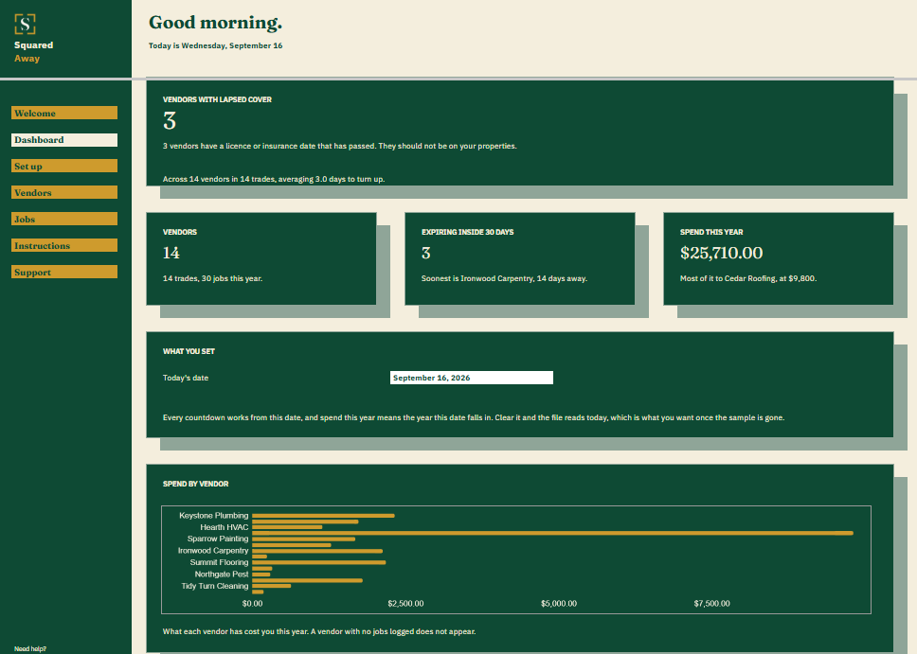The image size is (917, 654).
Task: Select '14 trades, 30 jobs this year.' text
Action: [x=212, y=278]
